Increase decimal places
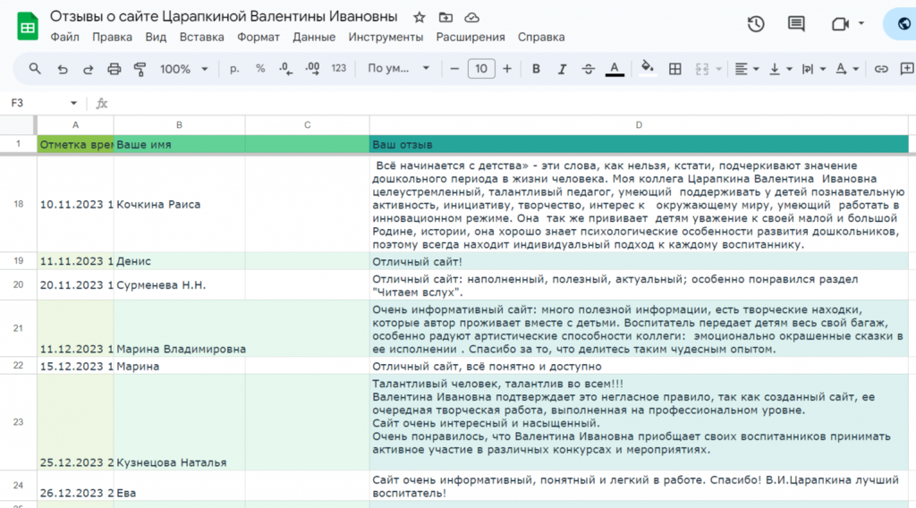 pyautogui.click(x=312, y=69)
